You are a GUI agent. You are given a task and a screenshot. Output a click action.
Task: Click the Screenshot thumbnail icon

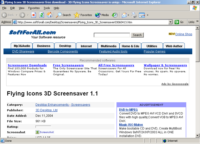pyautogui.click(x=37, y=132)
